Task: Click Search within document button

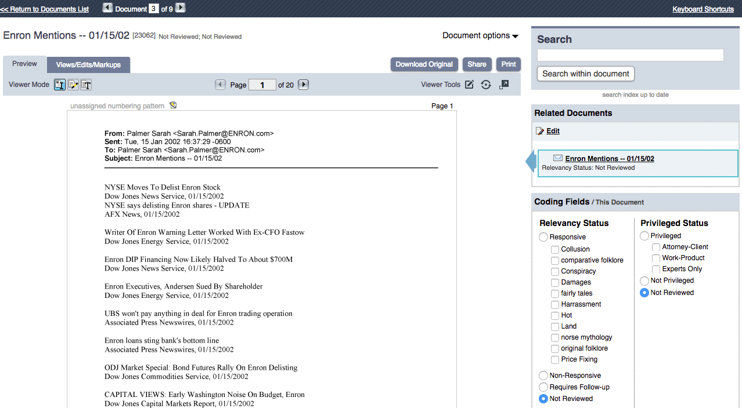Action: tap(586, 74)
